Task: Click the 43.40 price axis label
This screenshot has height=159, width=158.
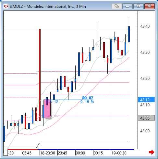Action: click(x=145, y=26)
